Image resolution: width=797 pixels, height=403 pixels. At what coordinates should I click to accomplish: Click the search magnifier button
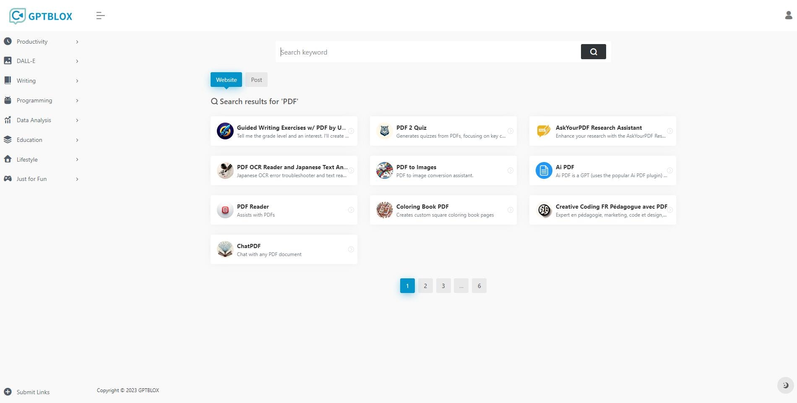(593, 52)
